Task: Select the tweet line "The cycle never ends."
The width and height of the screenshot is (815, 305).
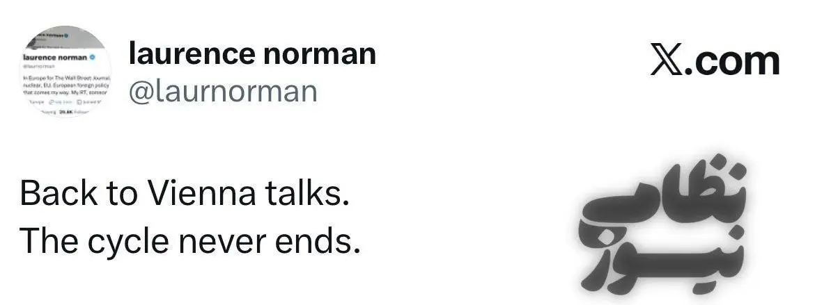Action: coord(189,240)
